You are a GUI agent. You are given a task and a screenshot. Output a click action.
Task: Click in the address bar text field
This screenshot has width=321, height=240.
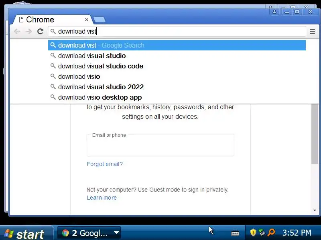177,32
